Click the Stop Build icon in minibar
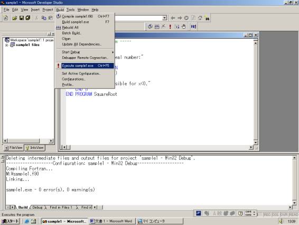Image resolution: width=299 pixels, height=225 pixels. 164,26
